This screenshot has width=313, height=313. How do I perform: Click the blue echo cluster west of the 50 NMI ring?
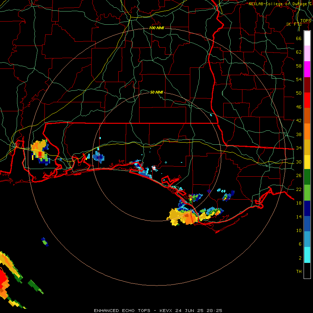[x=98, y=157]
